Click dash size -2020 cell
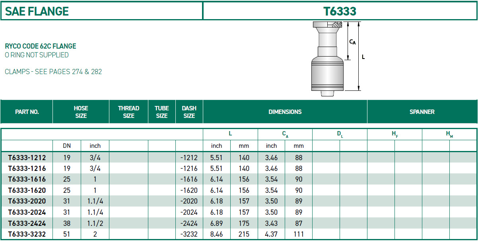 [188, 201]
